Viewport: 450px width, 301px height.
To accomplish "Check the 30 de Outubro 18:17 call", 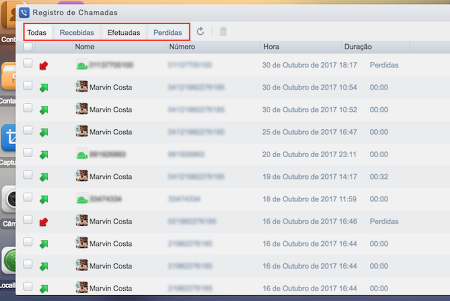I will pos(28,63).
